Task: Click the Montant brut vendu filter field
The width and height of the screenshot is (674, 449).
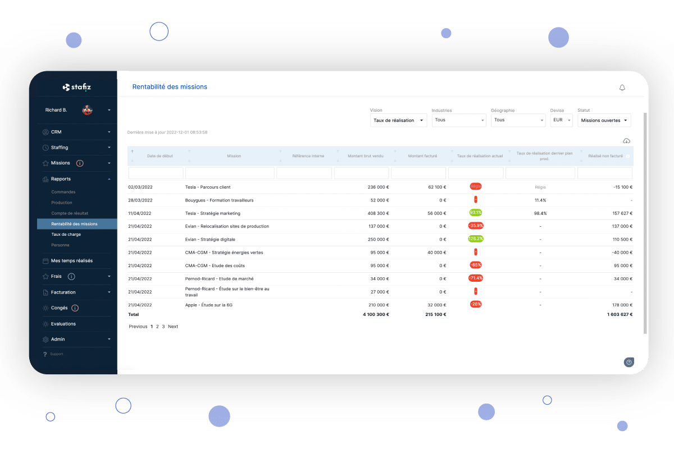Action: (x=362, y=173)
